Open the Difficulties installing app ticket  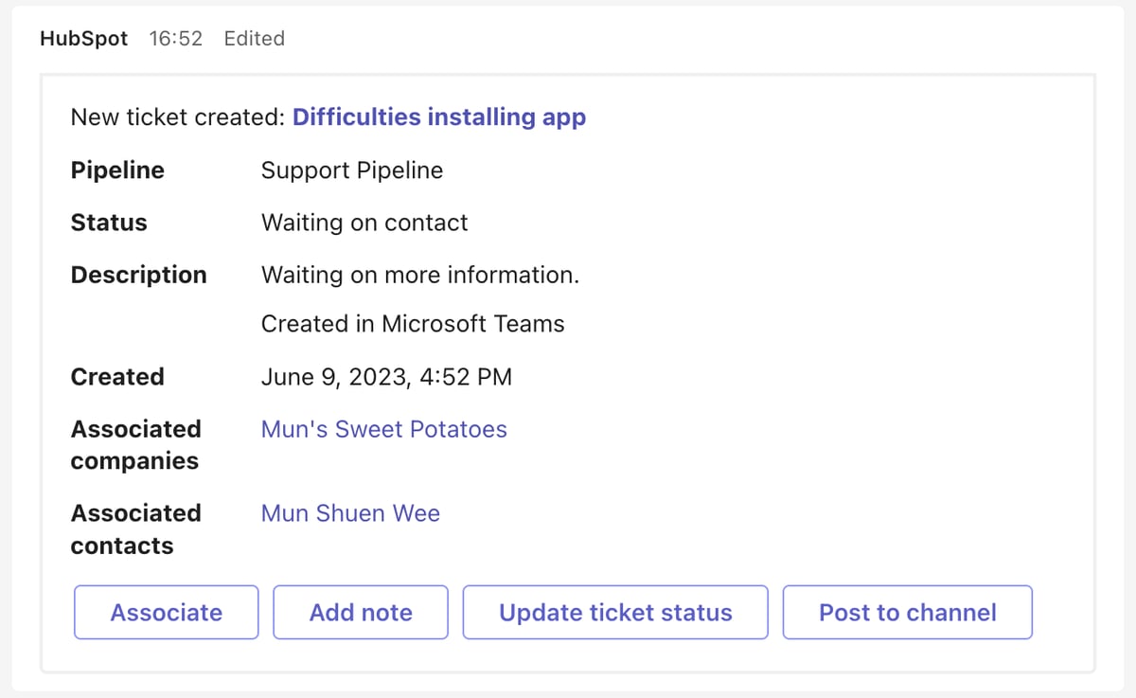(x=438, y=116)
